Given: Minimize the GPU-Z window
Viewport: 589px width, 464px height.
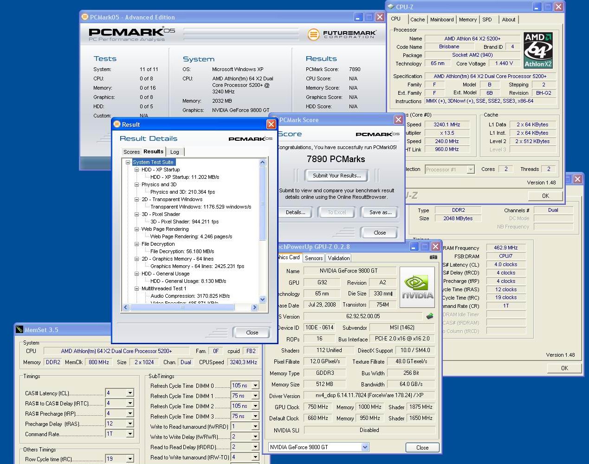Looking at the screenshot, I should (413, 247).
